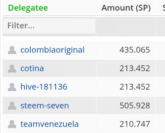Click the partially visible third column header
Viewport: 165px width, 133px height.
[164, 8]
